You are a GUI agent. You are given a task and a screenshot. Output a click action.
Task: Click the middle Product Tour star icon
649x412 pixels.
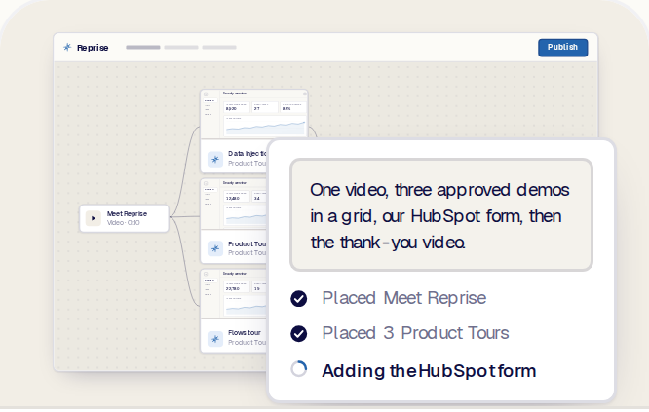[x=215, y=248]
